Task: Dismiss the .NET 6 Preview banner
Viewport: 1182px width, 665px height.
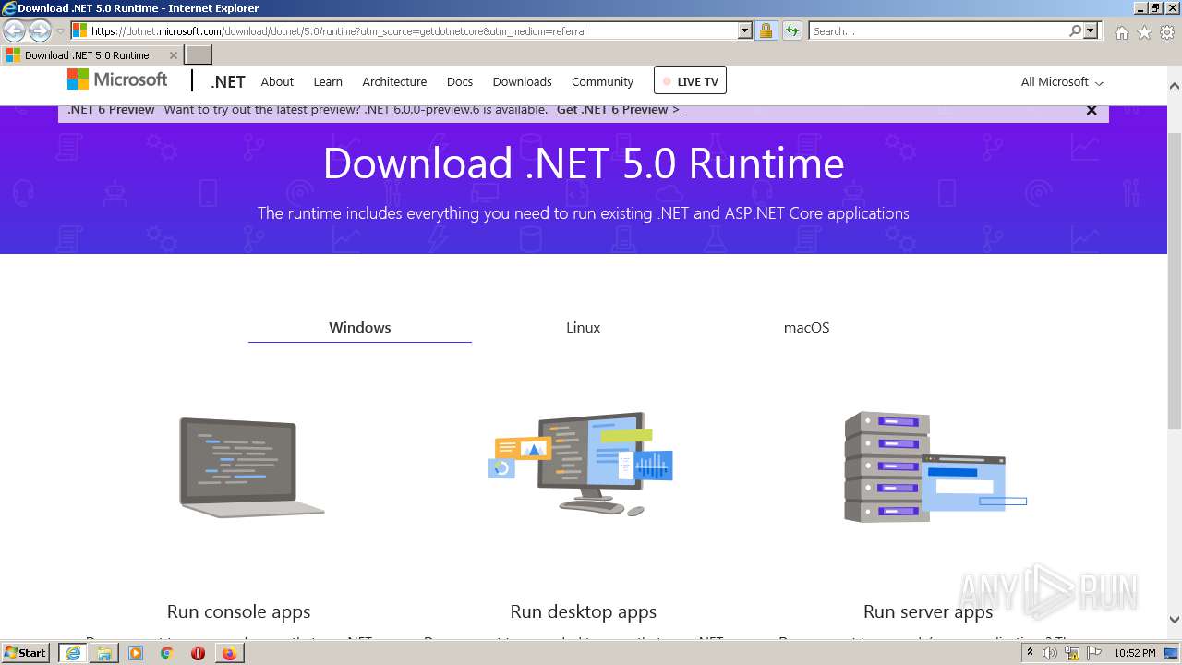Action: coord(1092,110)
